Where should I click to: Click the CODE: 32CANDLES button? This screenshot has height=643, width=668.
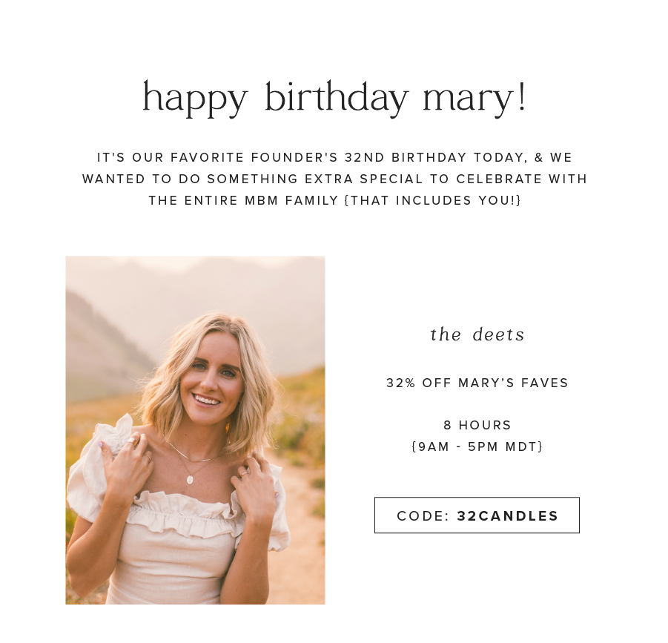(x=477, y=515)
